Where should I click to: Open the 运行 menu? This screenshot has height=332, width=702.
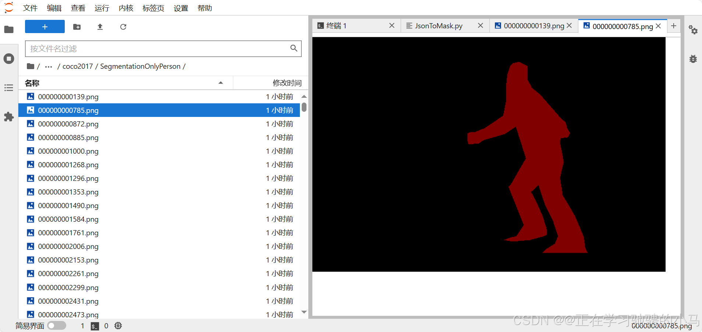coord(102,8)
